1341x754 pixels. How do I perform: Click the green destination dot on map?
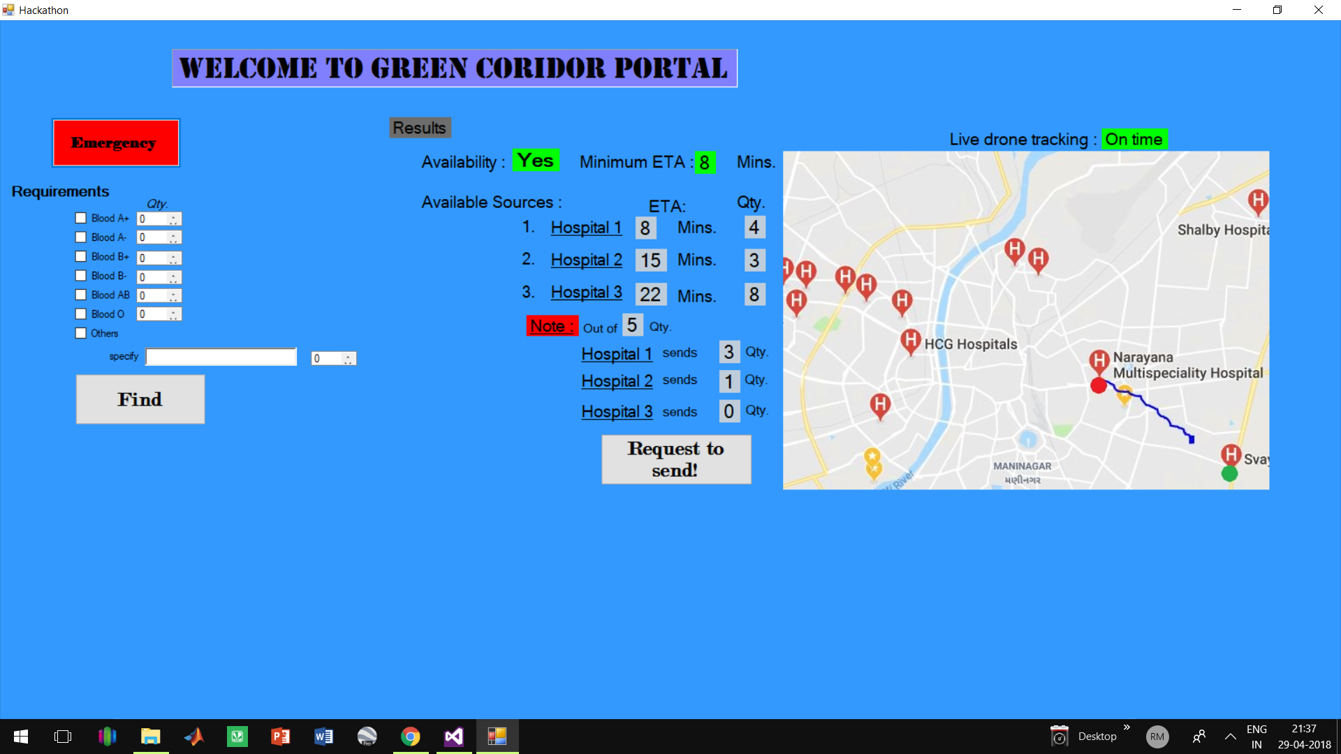pos(1229,474)
